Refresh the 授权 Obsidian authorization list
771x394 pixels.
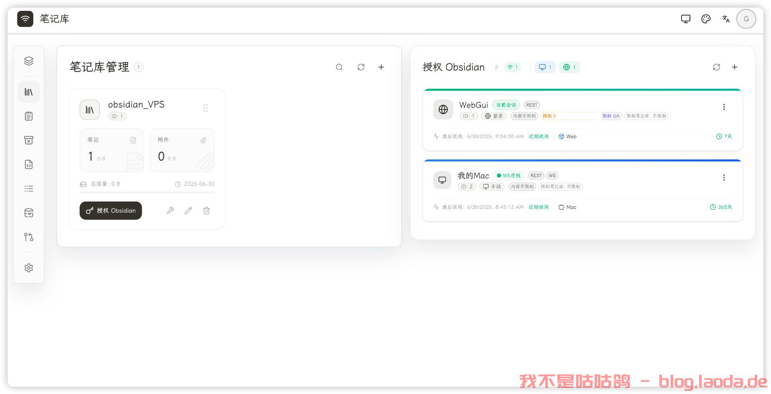pyautogui.click(x=716, y=67)
